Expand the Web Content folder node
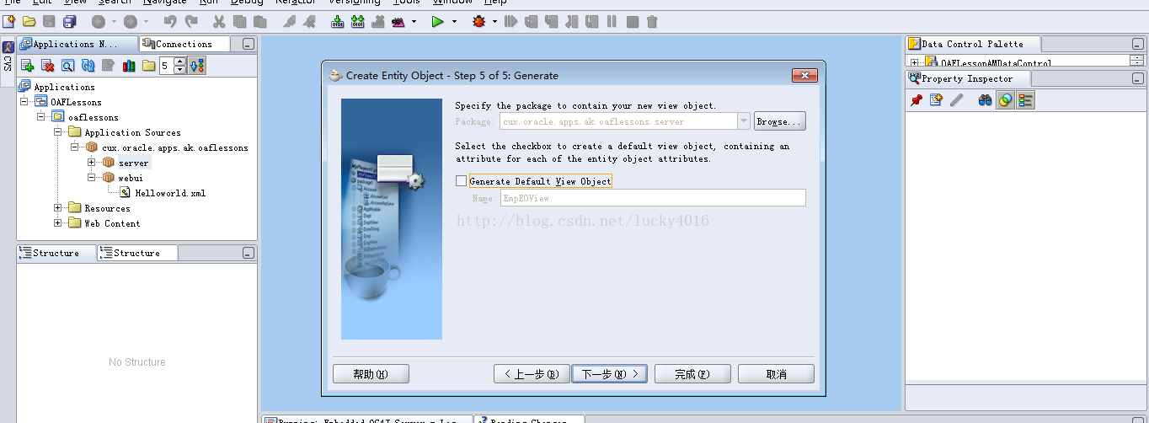Image resolution: width=1149 pixels, height=423 pixels. [x=58, y=223]
